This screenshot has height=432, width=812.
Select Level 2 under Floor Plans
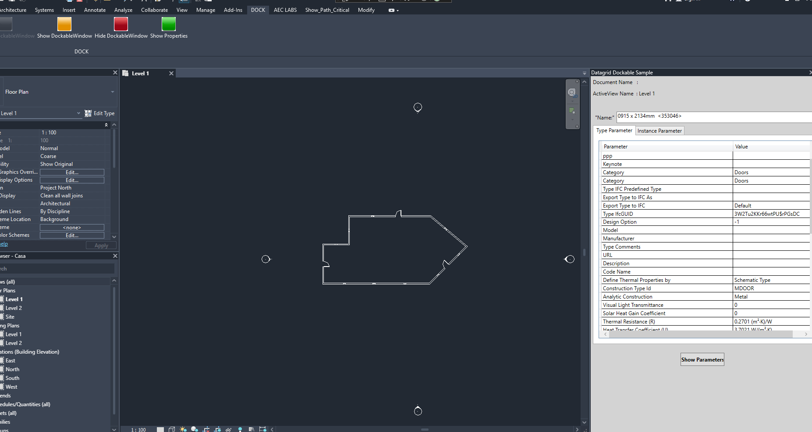[14, 308]
